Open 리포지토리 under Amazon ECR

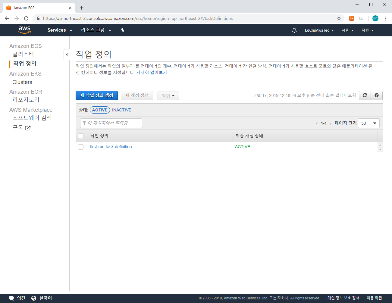tap(26, 100)
